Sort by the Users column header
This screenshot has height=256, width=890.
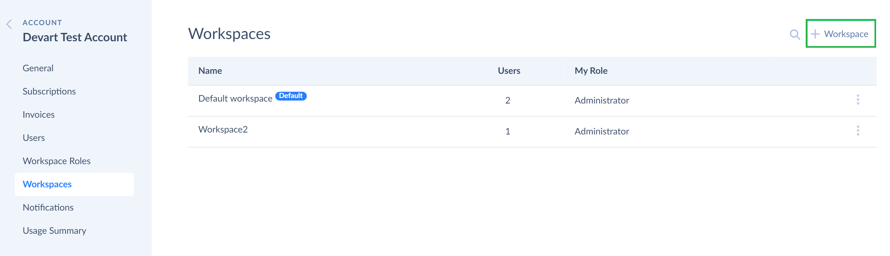pyautogui.click(x=509, y=71)
